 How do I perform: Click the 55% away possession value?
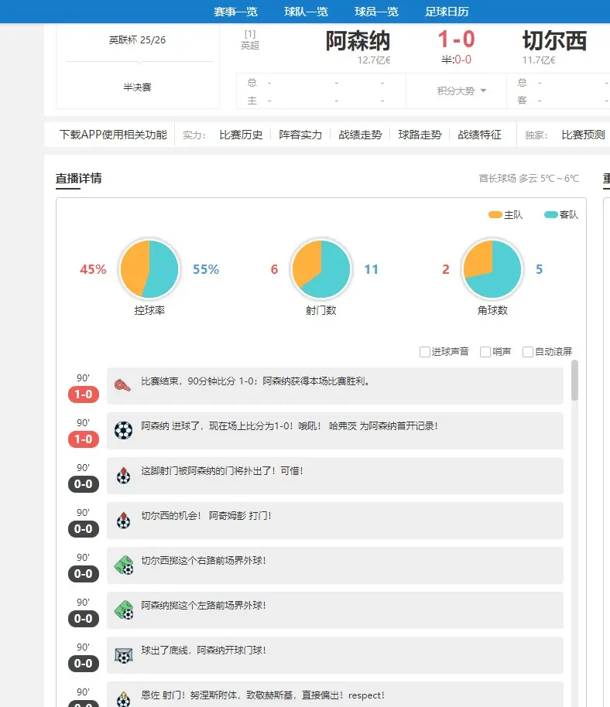tap(206, 270)
